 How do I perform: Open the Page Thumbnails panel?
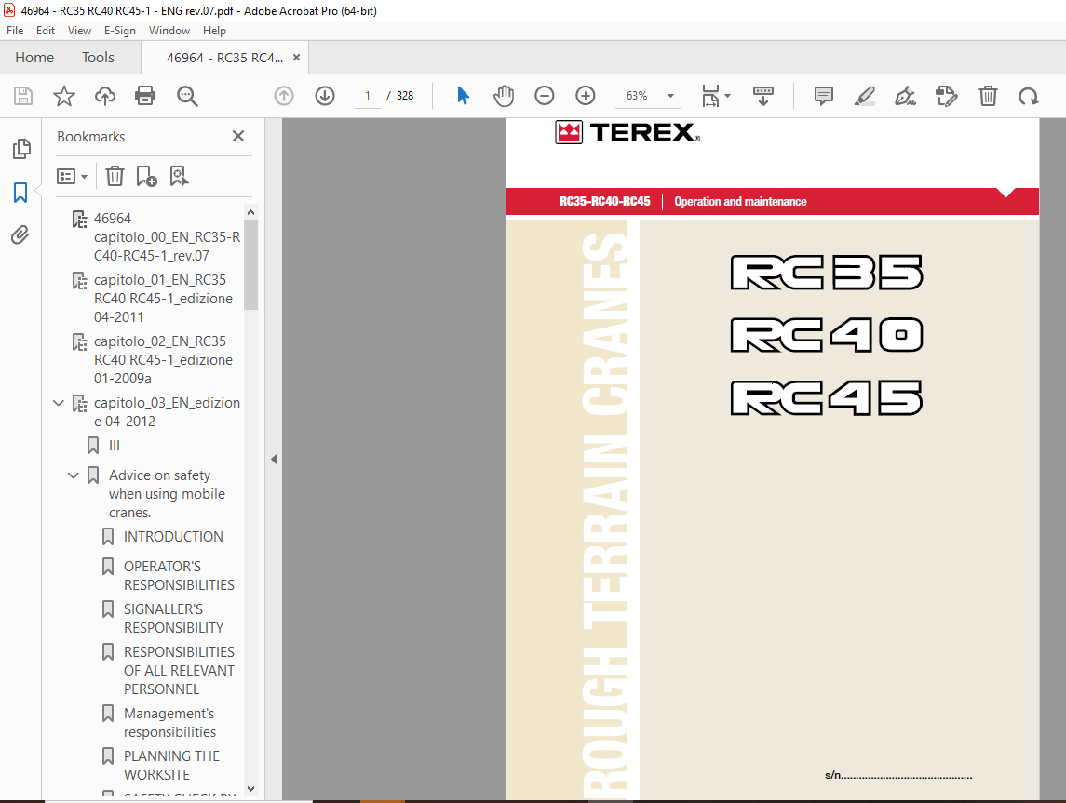coord(21,149)
